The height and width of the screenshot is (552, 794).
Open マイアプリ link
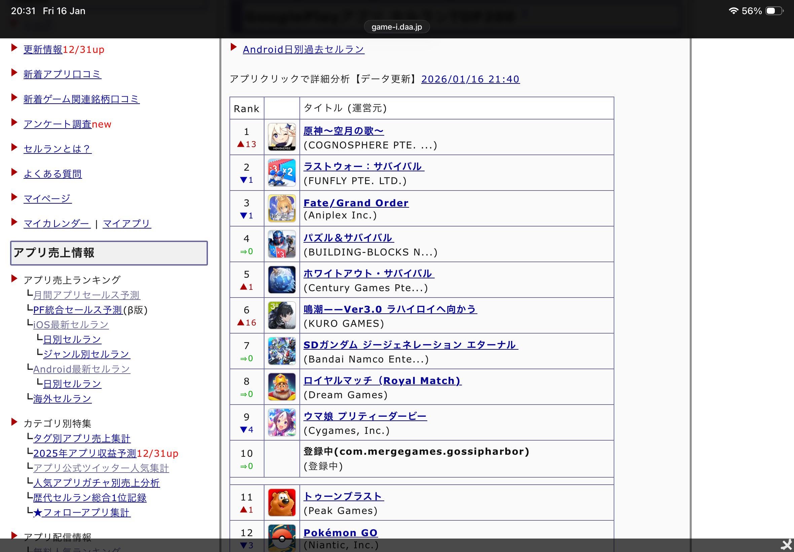pyautogui.click(x=127, y=223)
